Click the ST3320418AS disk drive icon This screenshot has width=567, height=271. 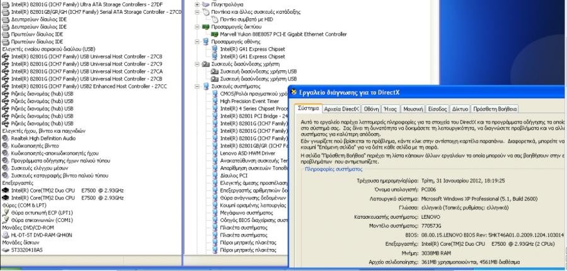tap(6, 250)
